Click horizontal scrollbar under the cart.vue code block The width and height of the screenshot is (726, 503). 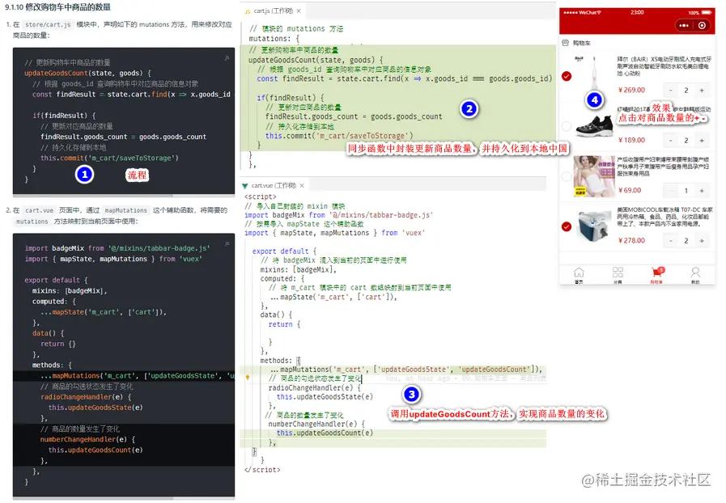click(92, 498)
